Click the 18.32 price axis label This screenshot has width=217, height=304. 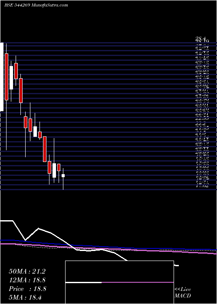point(202,177)
